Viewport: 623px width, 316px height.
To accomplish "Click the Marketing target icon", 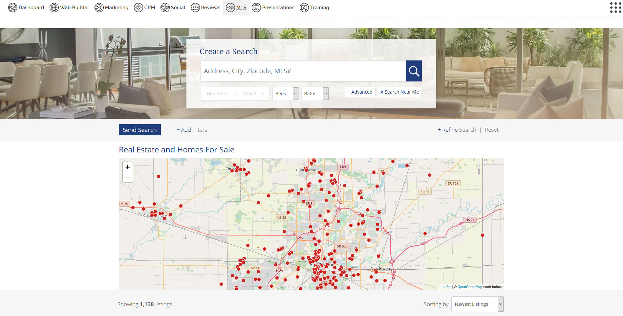I will [99, 8].
